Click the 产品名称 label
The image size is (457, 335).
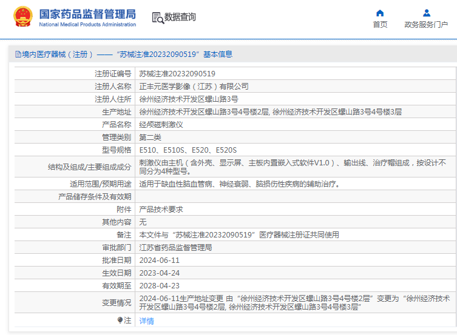tap(117, 125)
